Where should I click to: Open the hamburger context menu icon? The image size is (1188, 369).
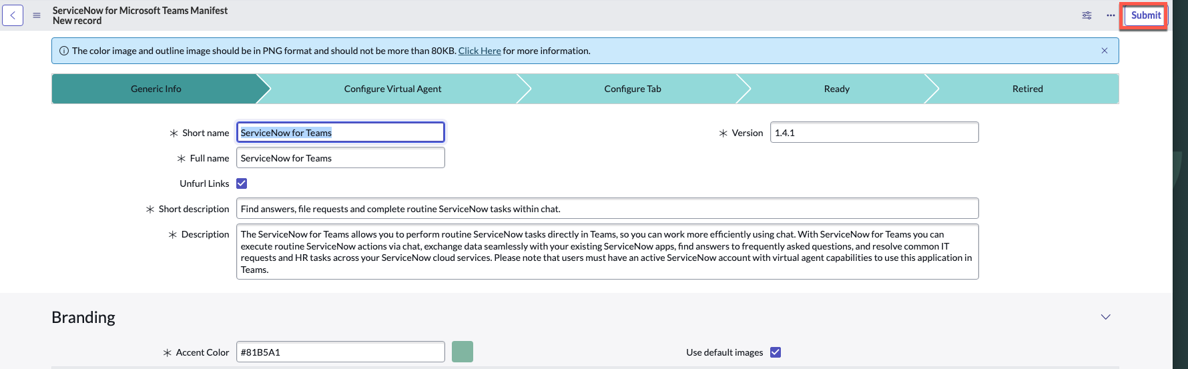(37, 15)
